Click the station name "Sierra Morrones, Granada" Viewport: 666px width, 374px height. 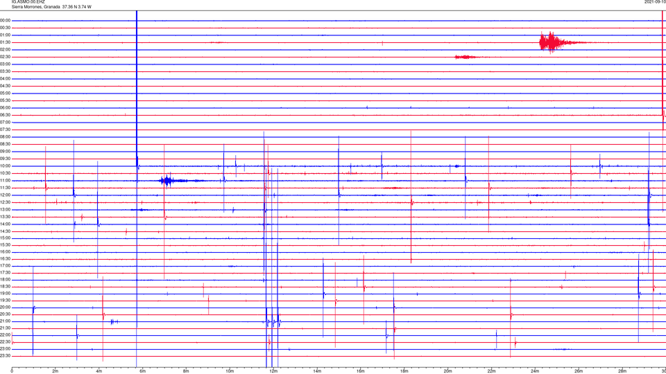[35, 7]
